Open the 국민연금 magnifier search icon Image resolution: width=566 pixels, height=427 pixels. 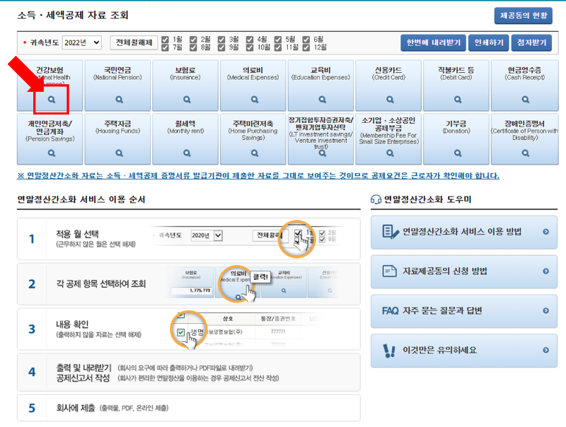click(119, 100)
